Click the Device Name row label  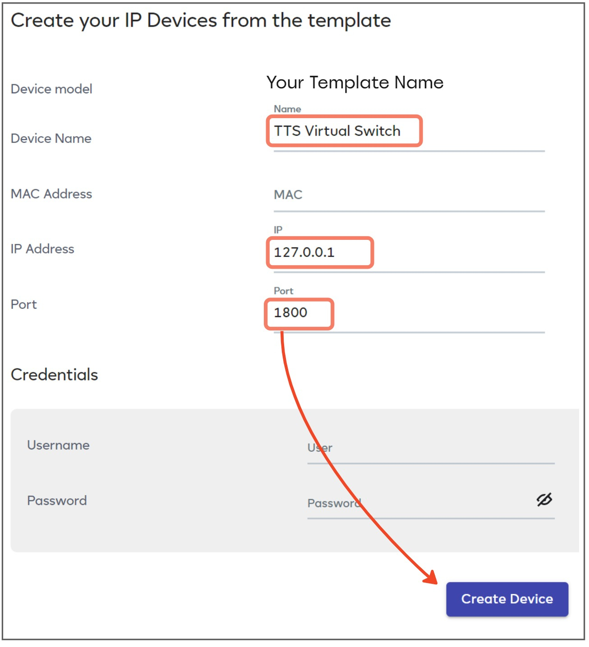pyautogui.click(x=51, y=138)
